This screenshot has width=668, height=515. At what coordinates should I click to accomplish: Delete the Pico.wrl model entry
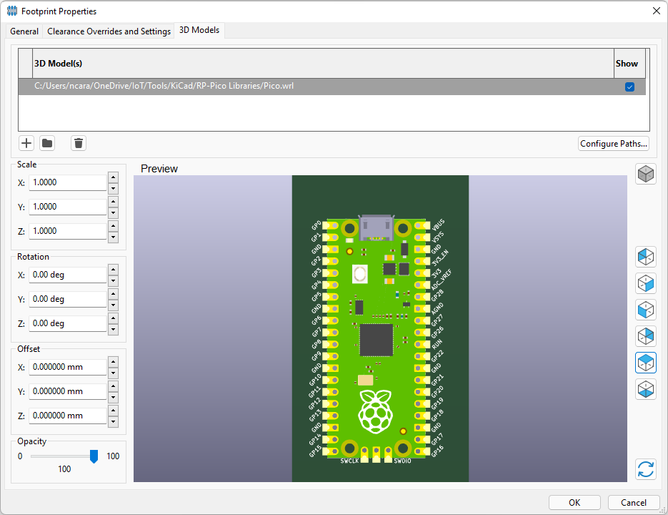(78, 143)
